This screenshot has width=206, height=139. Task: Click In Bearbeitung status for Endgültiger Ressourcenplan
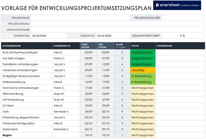click(x=143, y=76)
